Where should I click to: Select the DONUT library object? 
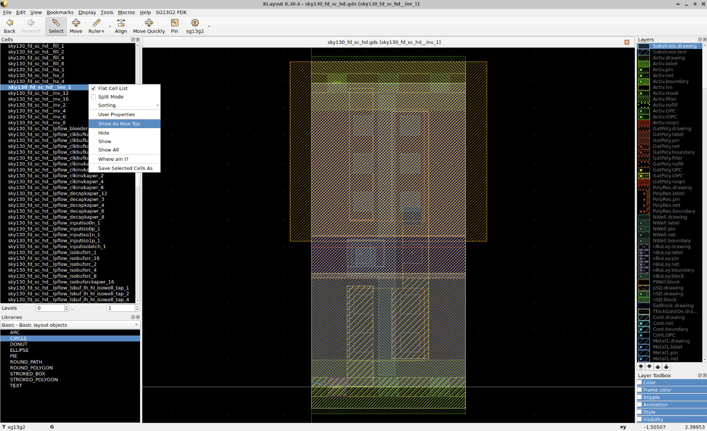pos(19,344)
